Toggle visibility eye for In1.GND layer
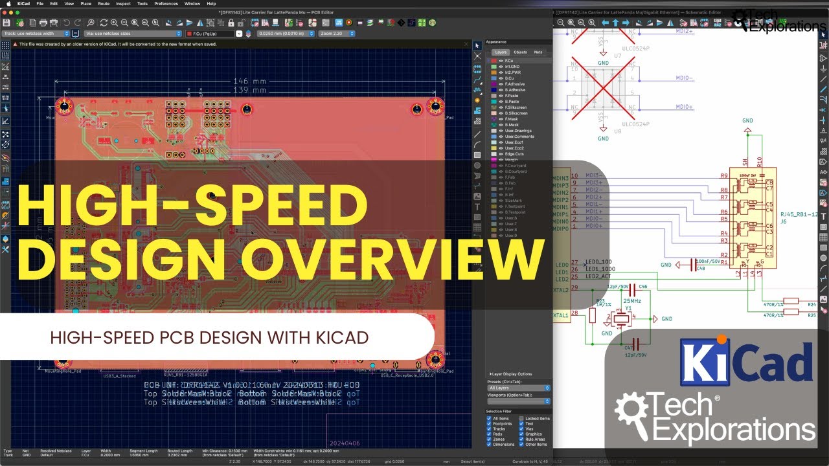The image size is (829, 466). coord(501,66)
